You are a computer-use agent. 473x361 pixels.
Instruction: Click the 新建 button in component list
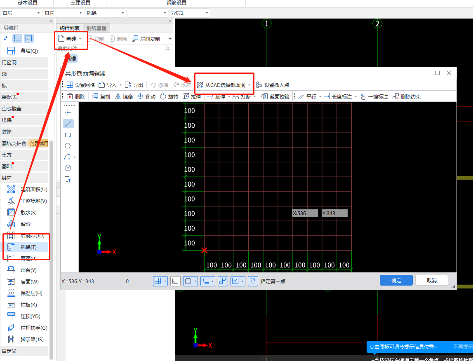pyautogui.click(x=67, y=39)
